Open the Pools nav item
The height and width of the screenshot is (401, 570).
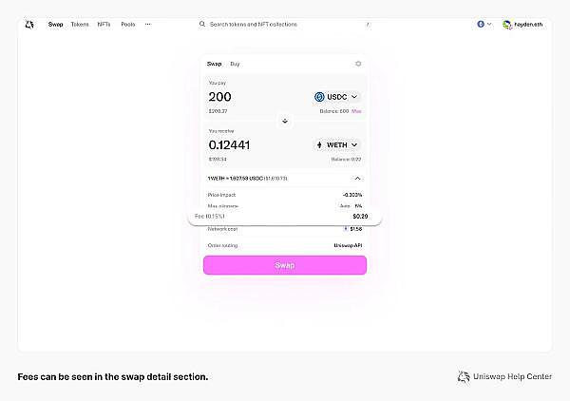(x=128, y=24)
